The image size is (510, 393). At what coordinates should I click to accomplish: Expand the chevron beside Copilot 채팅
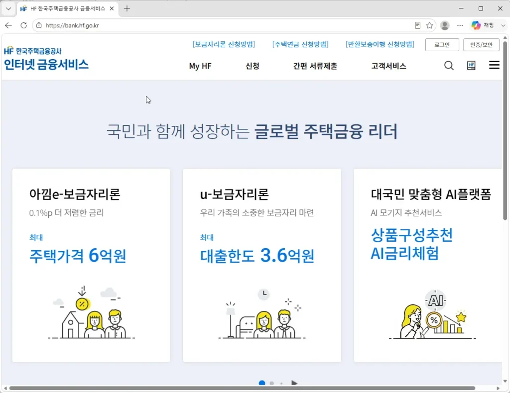[x=503, y=25]
